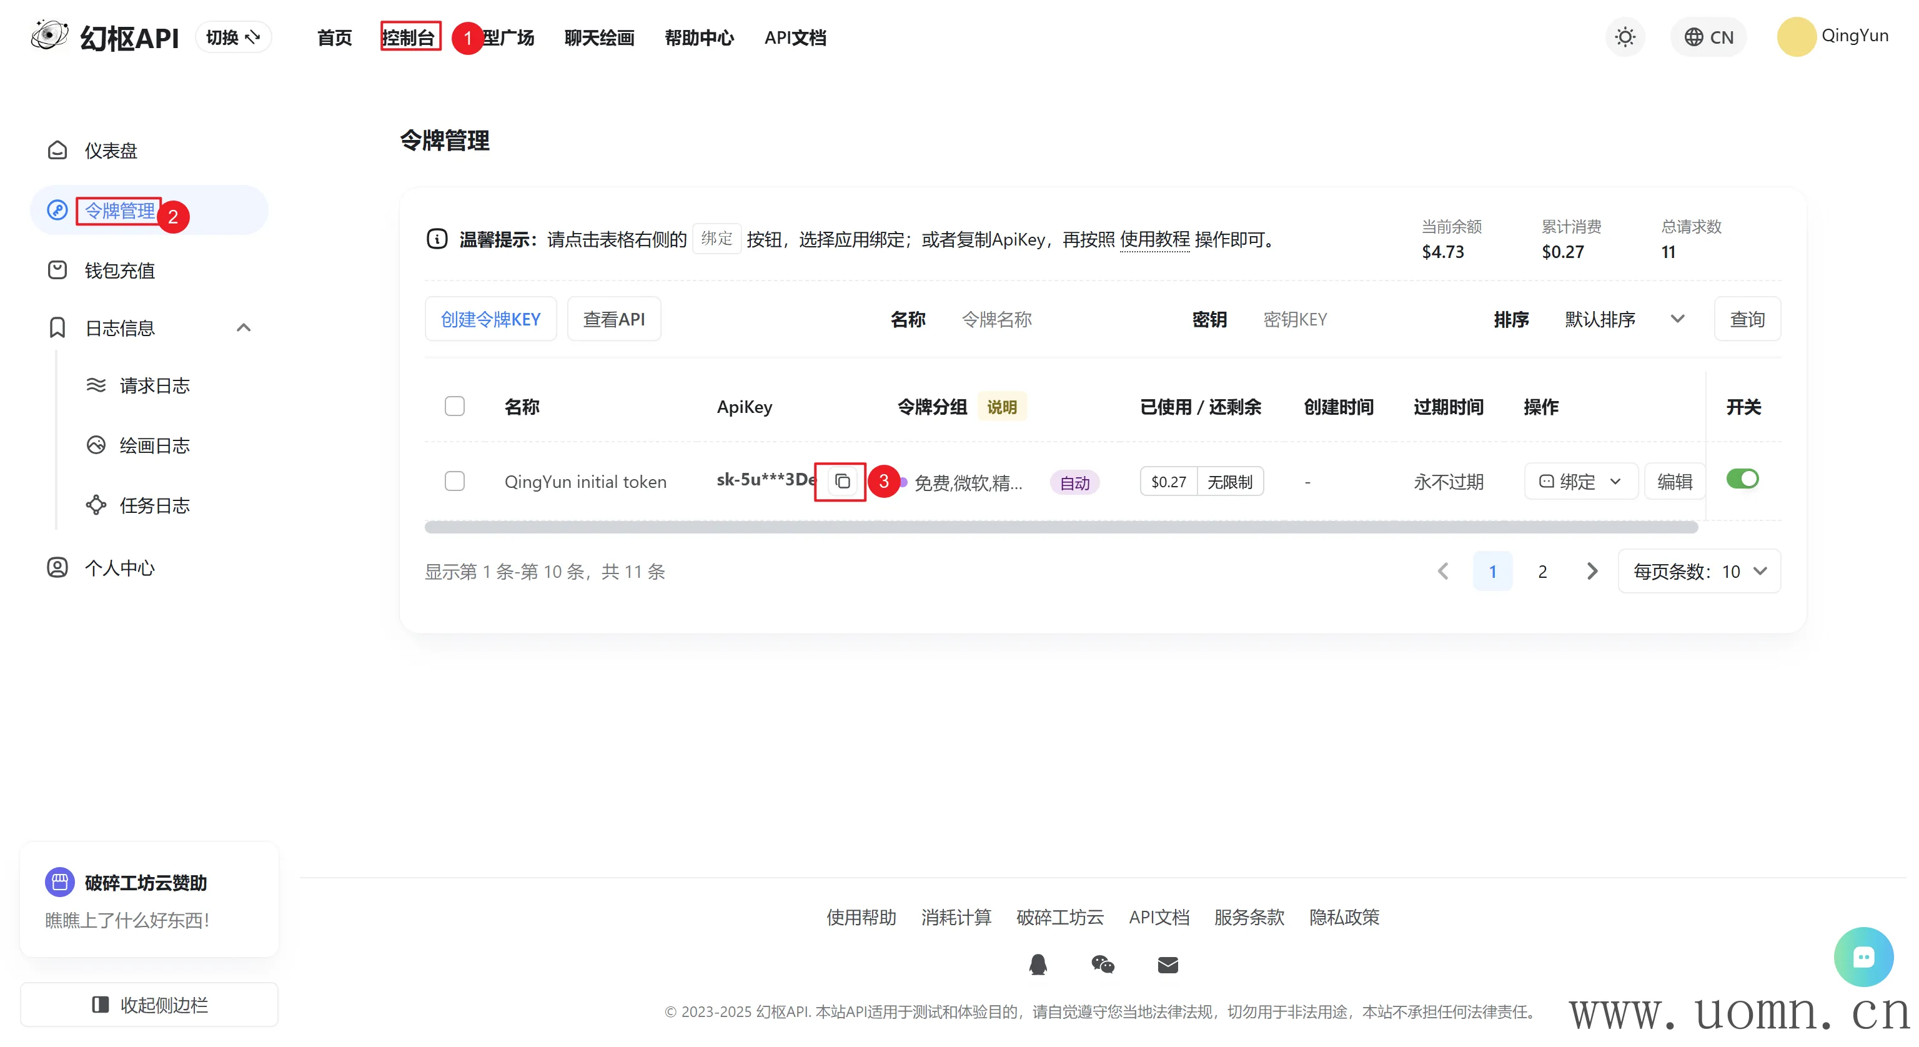Toggle light/dark theme sun icon
1919x1047 pixels.
click(x=1625, y=37)
